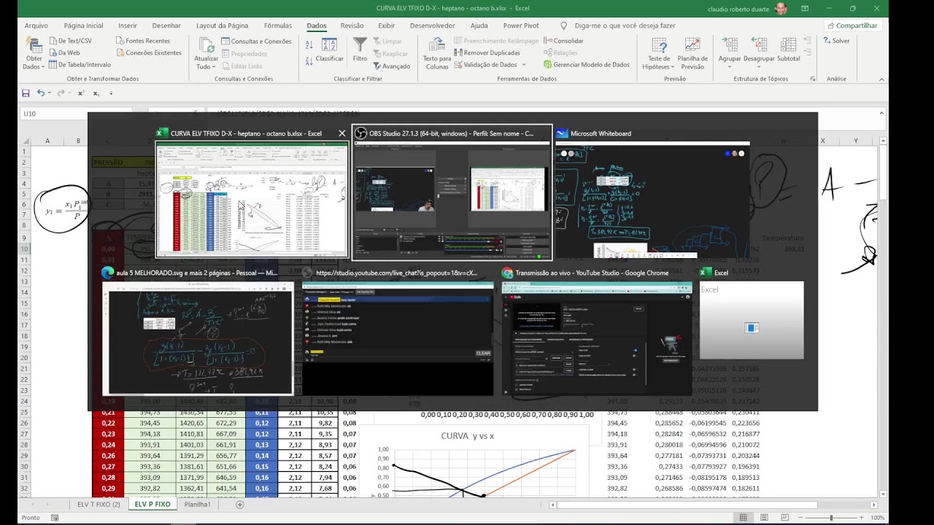Click the zoom slider handle in the status bar
934x525 pixels.
coord(831,518)
